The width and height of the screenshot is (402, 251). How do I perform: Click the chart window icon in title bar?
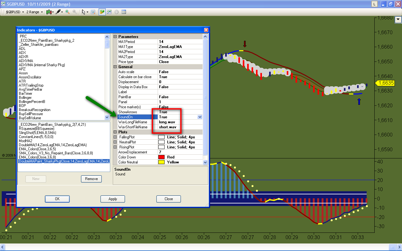coord(3,4)
